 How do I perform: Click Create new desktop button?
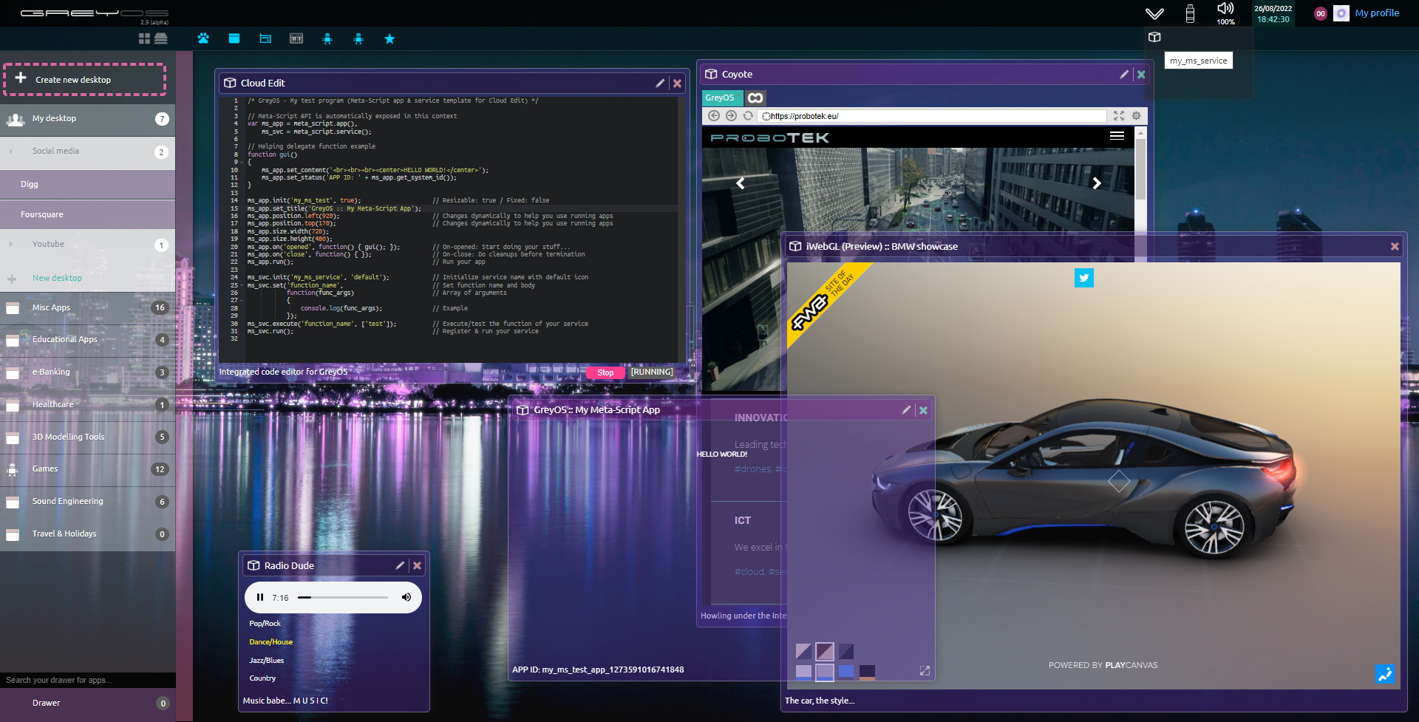coord(84,80)
